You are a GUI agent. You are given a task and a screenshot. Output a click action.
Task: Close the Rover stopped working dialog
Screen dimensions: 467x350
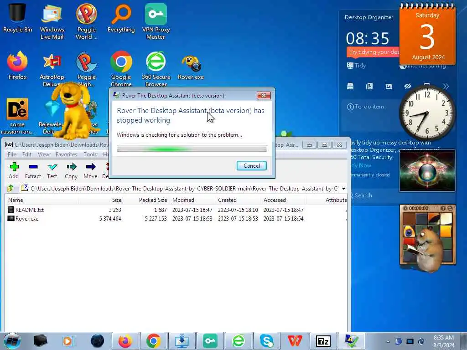264,95
